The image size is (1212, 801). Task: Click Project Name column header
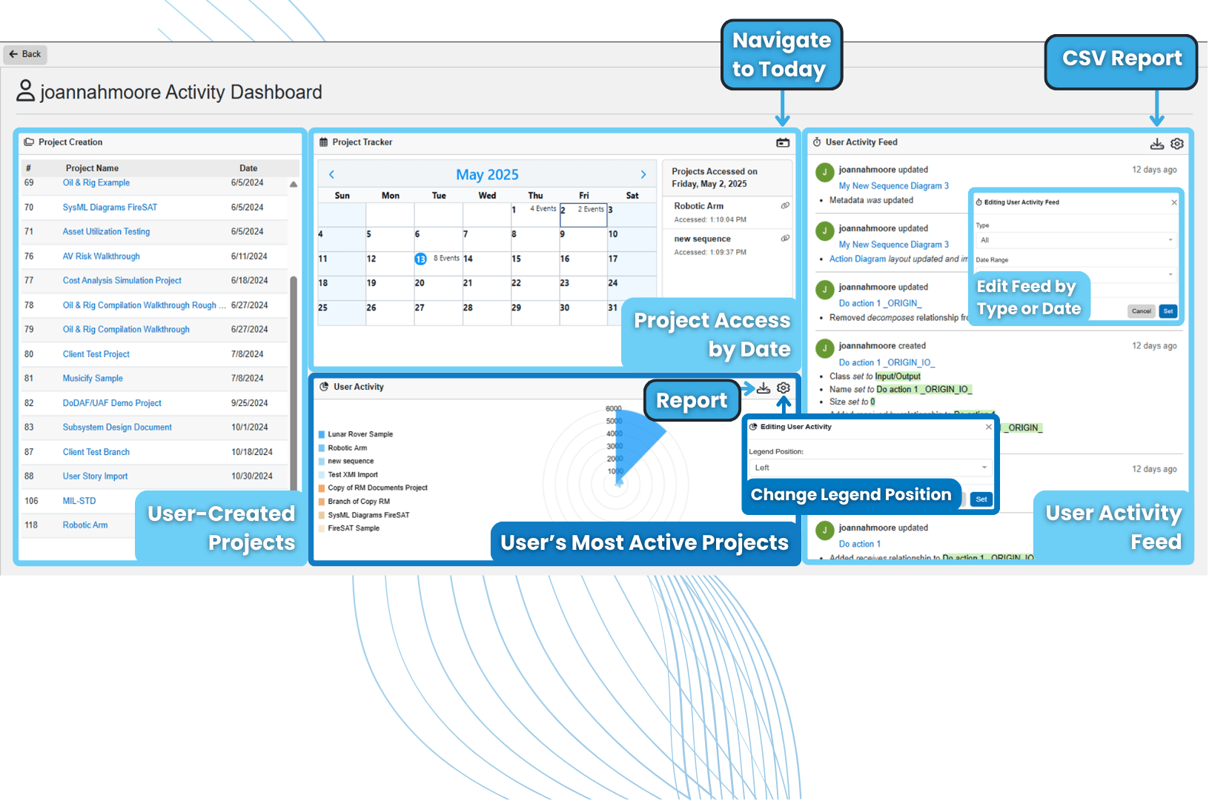pyautogui.click(x=92, y=168)
